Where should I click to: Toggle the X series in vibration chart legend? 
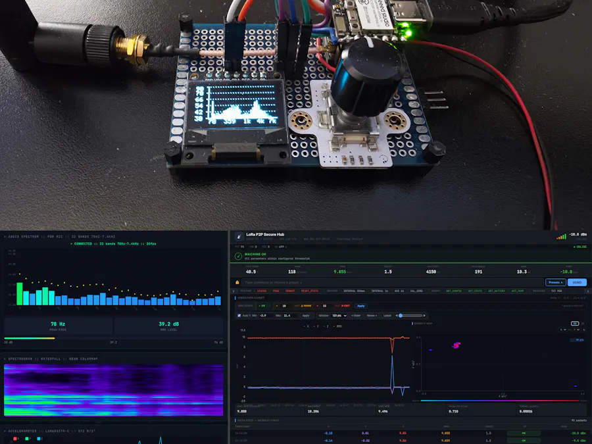[307, 326]
